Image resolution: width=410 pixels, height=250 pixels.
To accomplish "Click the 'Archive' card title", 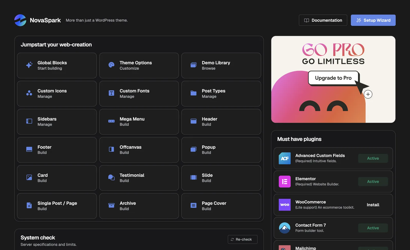I will [128, 203].
